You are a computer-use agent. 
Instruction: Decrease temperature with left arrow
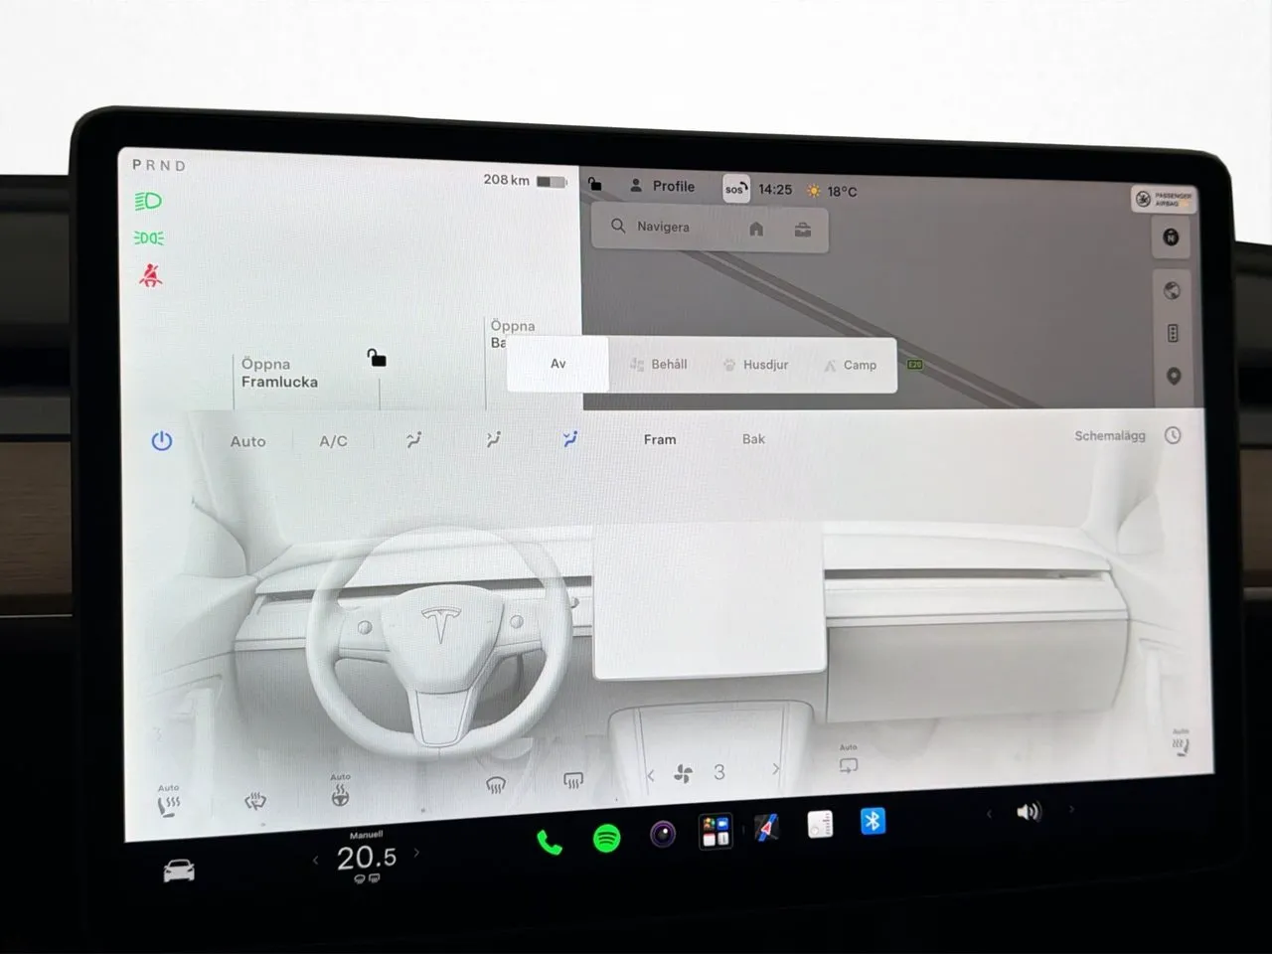[x=316, y=860]
